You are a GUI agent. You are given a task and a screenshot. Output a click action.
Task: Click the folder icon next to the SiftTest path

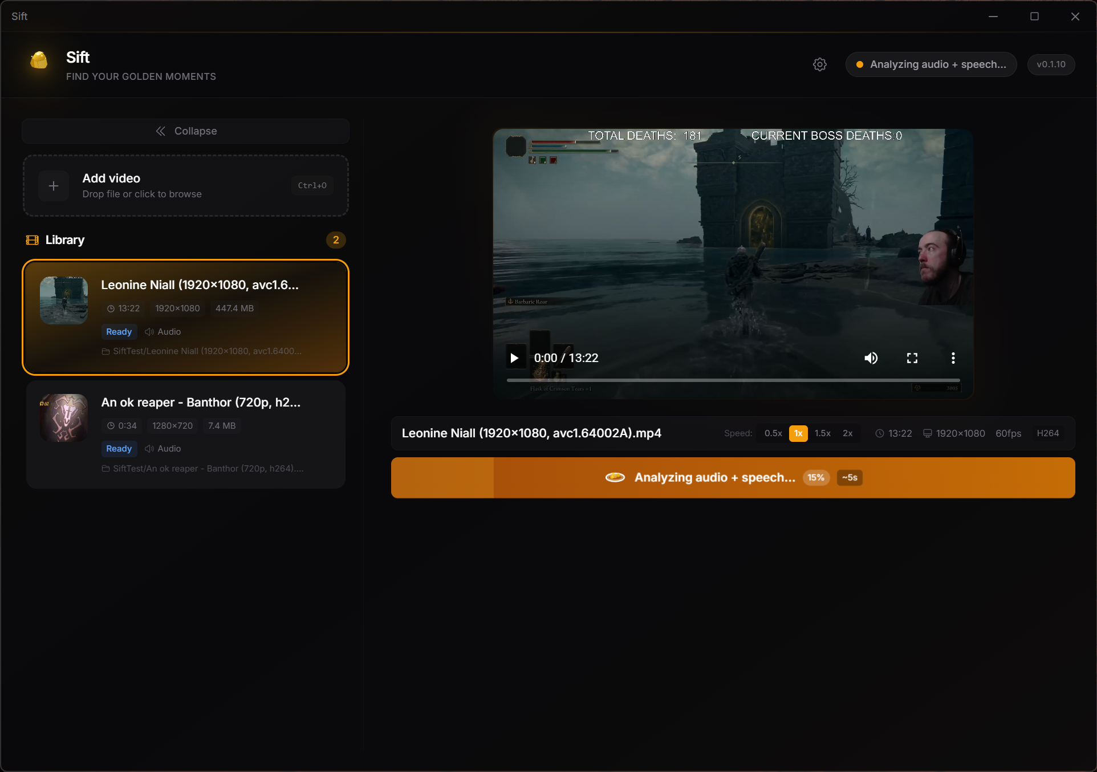[x=105, y=351]
